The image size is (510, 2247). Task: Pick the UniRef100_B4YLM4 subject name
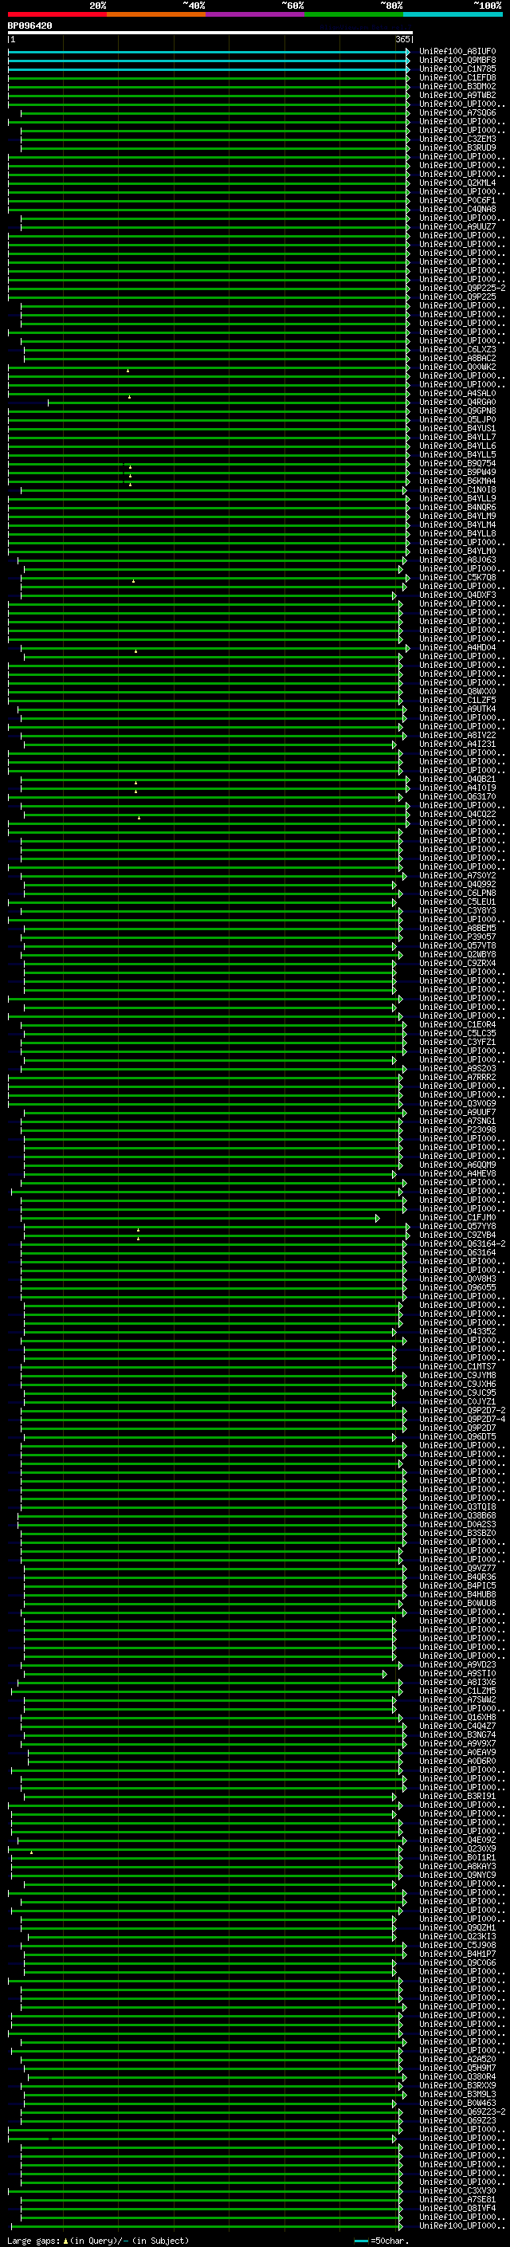click(x=457, y=525)
